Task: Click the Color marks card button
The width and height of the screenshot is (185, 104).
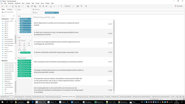Action: tap(20, 44)
